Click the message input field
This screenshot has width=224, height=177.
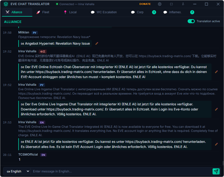122,171
